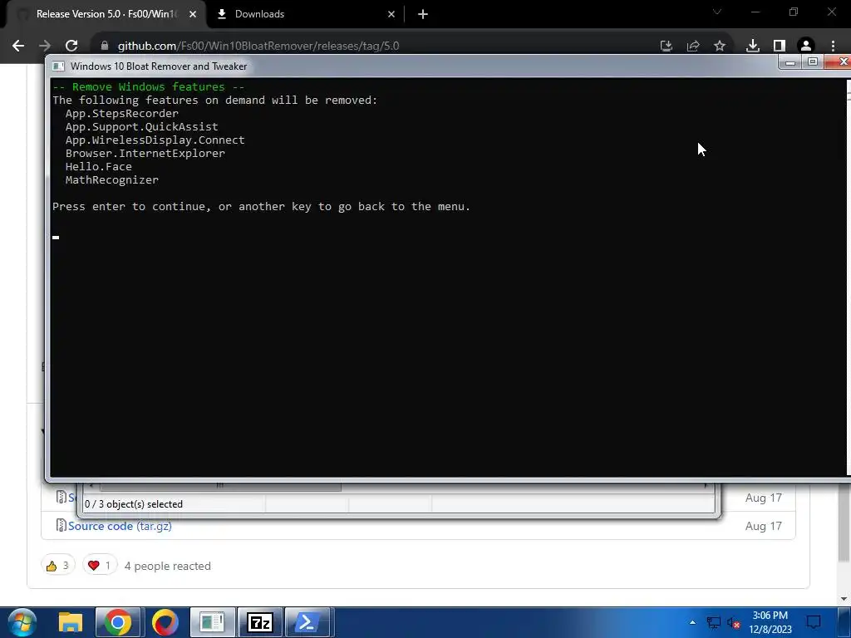Click the github.com address bar URL
851x638 pixels.
tap(258, 47)
